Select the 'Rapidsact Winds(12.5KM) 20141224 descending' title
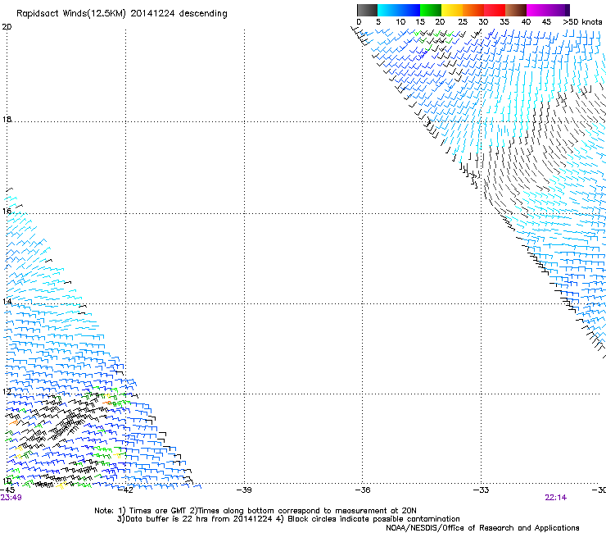This screenshot has height=533, width=606. 122,14
